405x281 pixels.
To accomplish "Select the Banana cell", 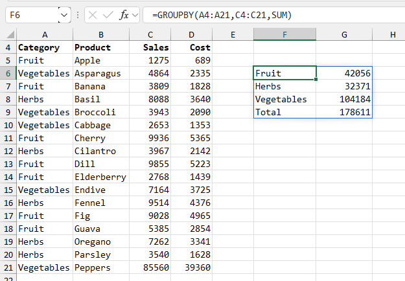I will (101, 86).
